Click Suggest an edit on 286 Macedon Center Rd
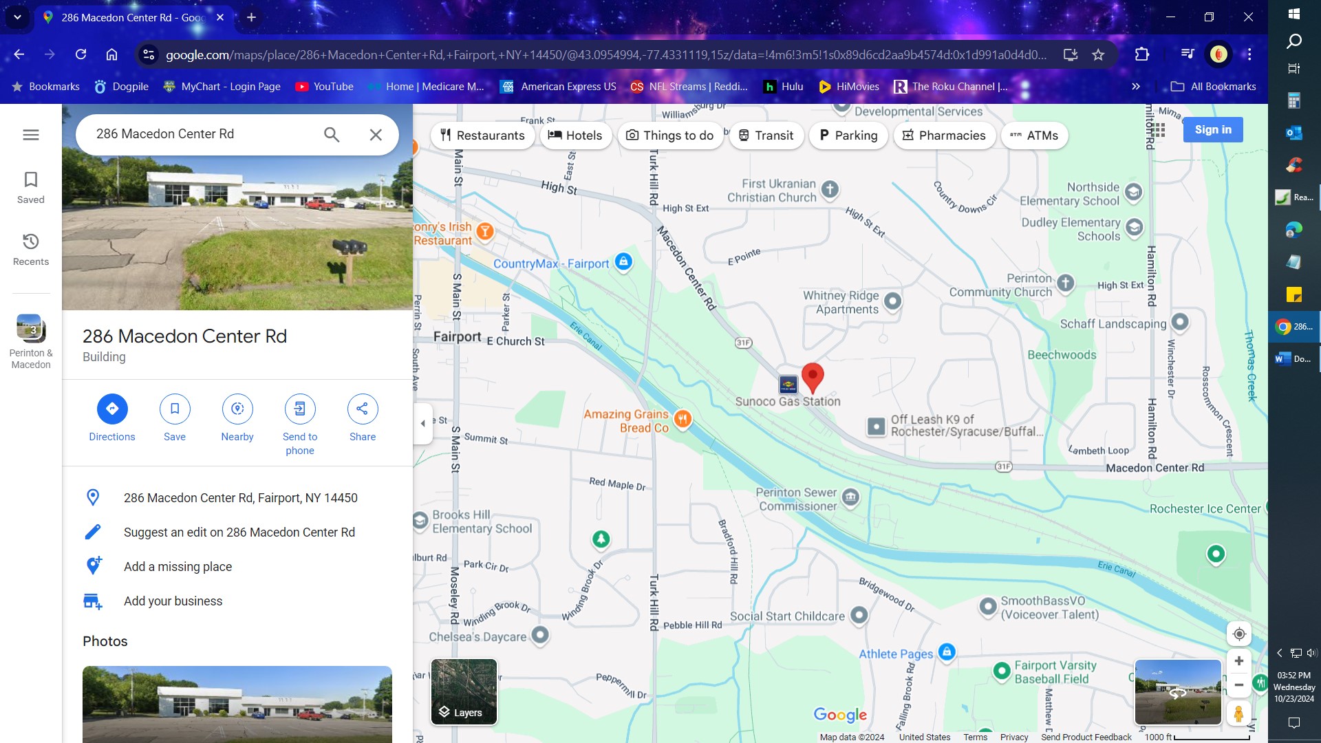The image size is (1321, 743). (239, 532)
